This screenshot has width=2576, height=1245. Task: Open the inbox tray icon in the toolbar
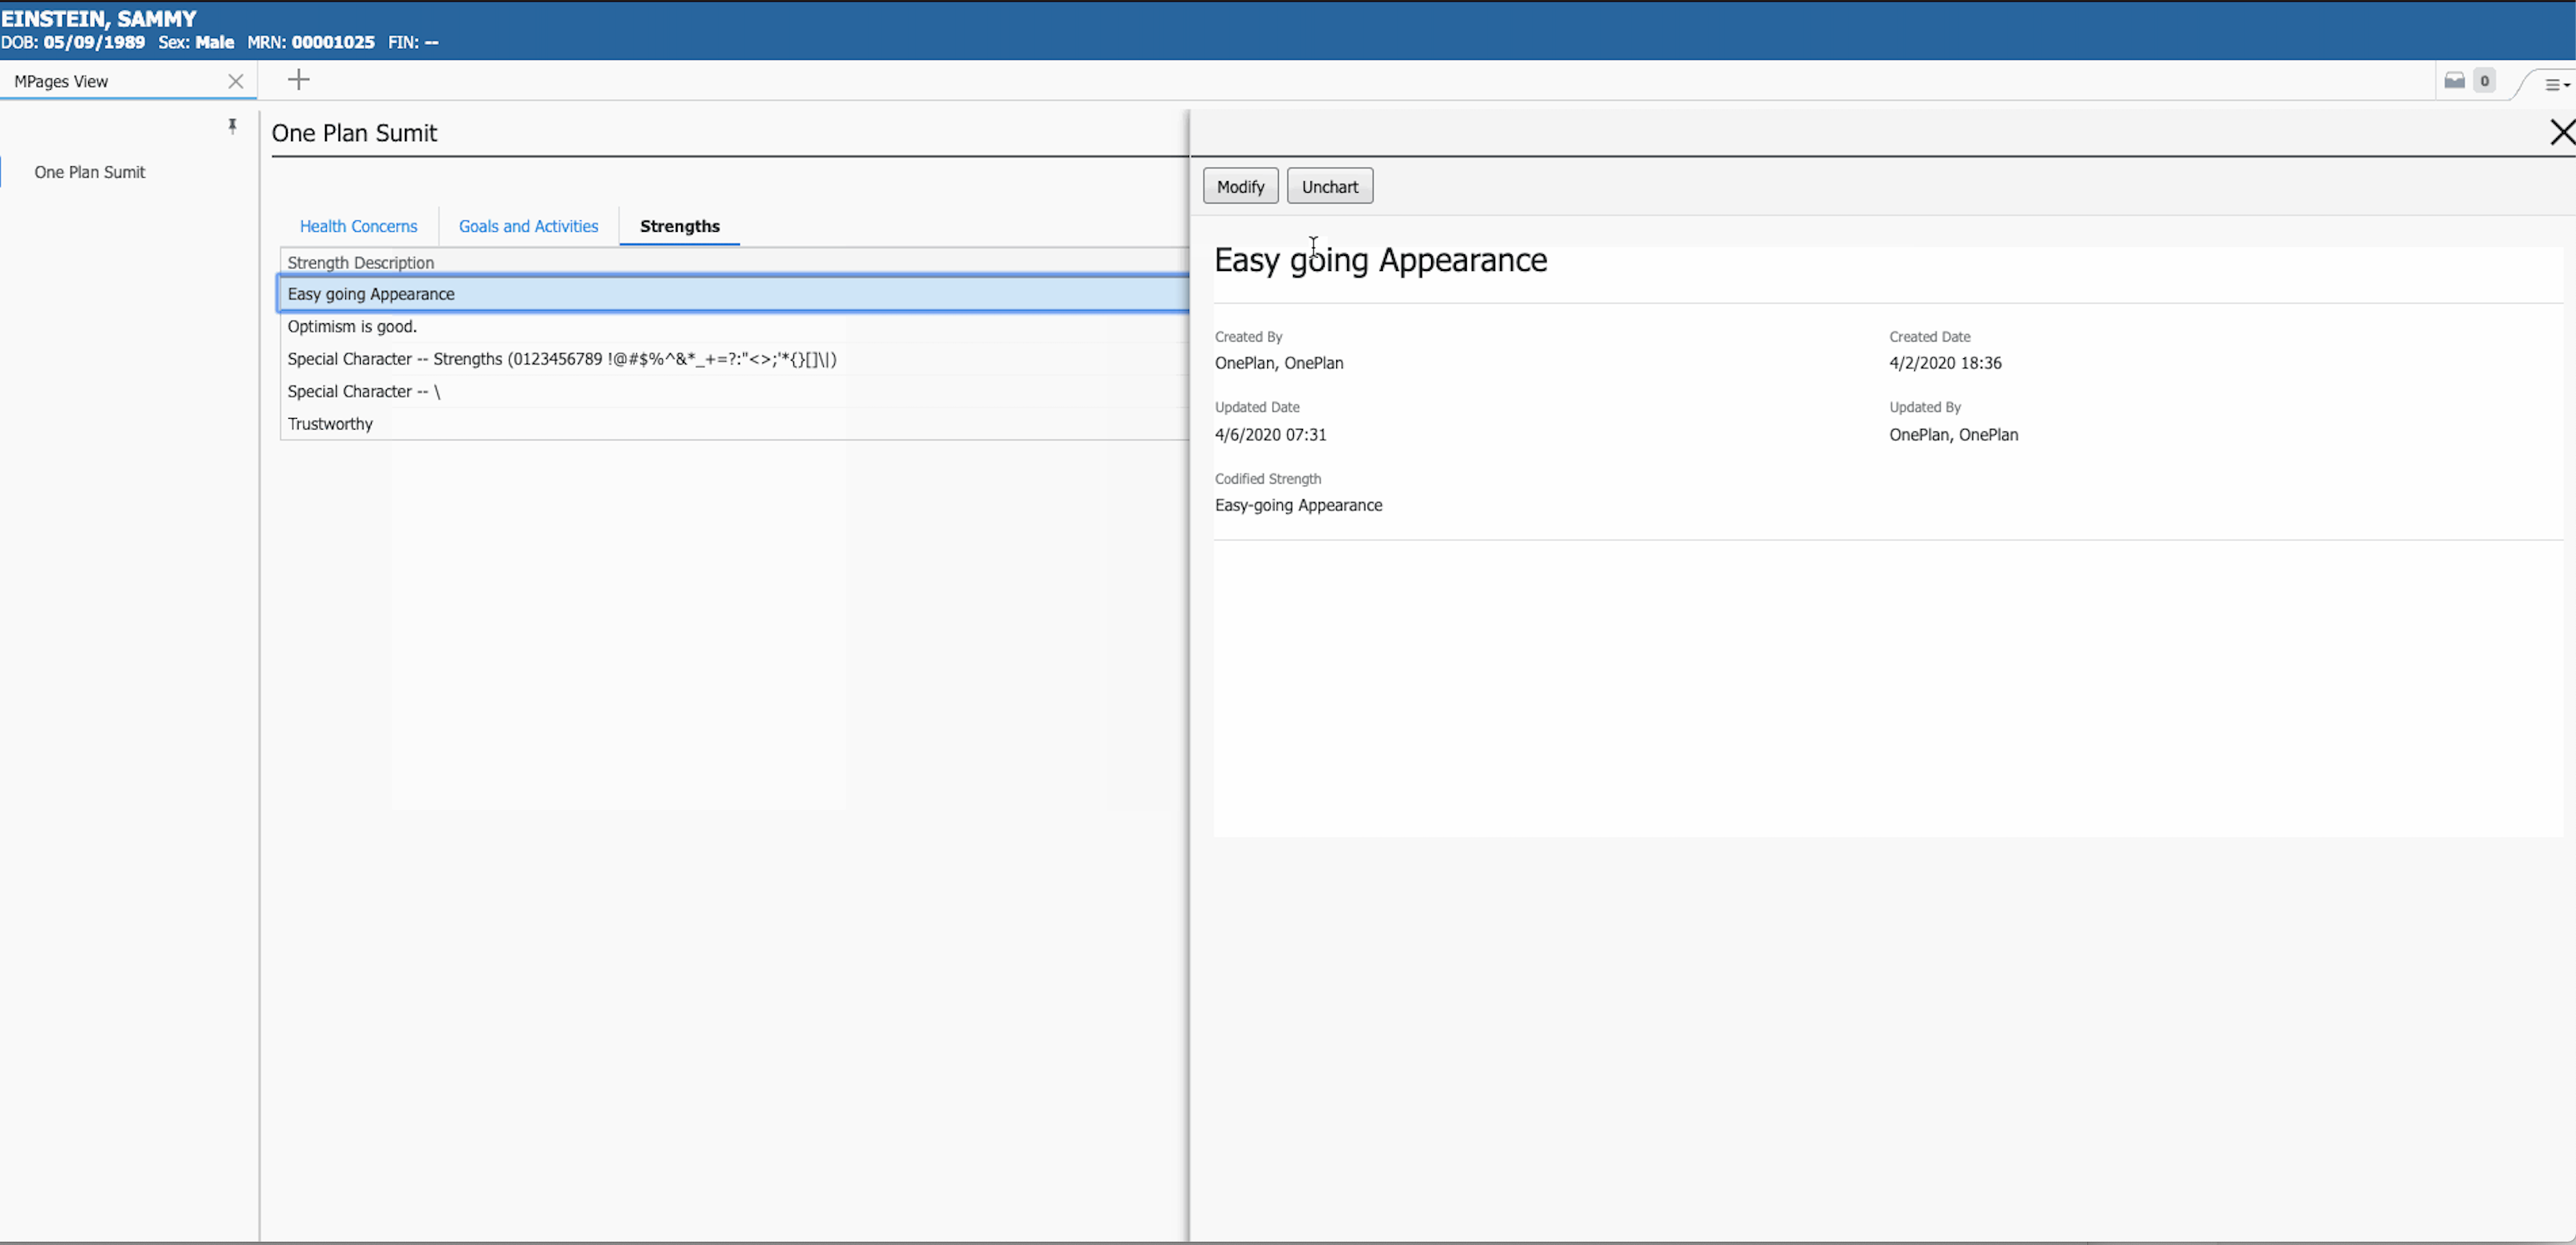(2453, 80)
